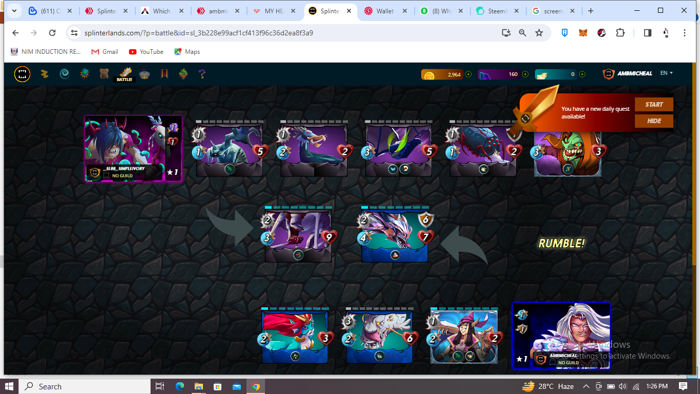Open AMBMICHEAL profile avatar in header
Image resolution: width=700 pixels, height=394 pixels.
[608, 74]
